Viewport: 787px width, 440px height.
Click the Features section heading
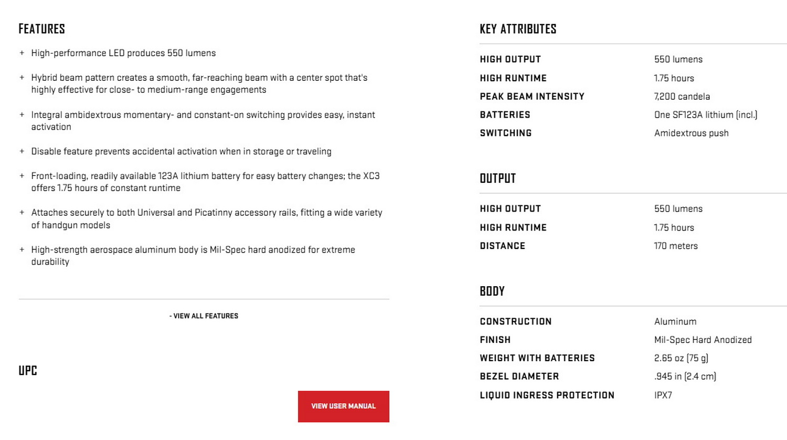pyautogui.click(x=42, y=29)
